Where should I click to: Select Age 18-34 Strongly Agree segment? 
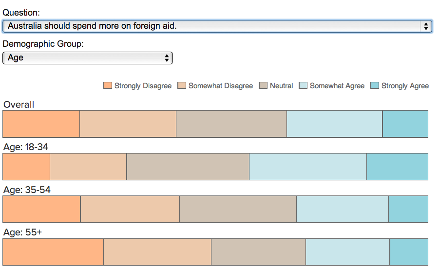[x=397, y=167]
